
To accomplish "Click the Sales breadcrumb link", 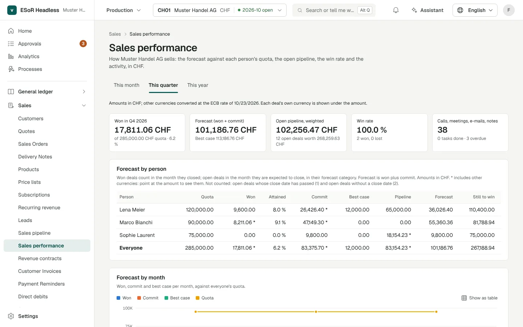I will click(x=115, y=34).
